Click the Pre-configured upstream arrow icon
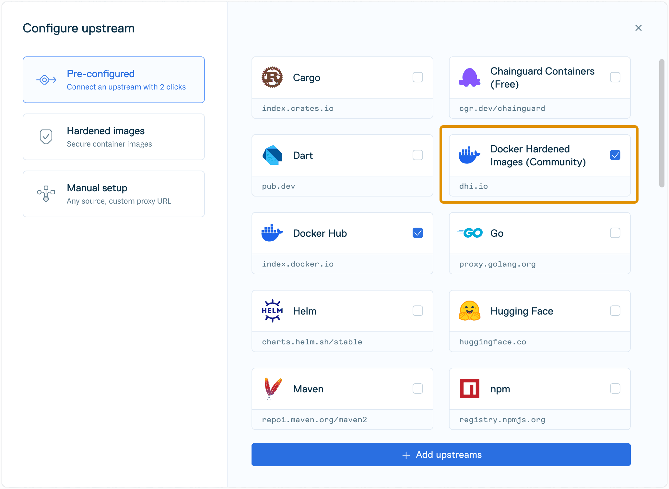669x489 pixels. point(46,80)
